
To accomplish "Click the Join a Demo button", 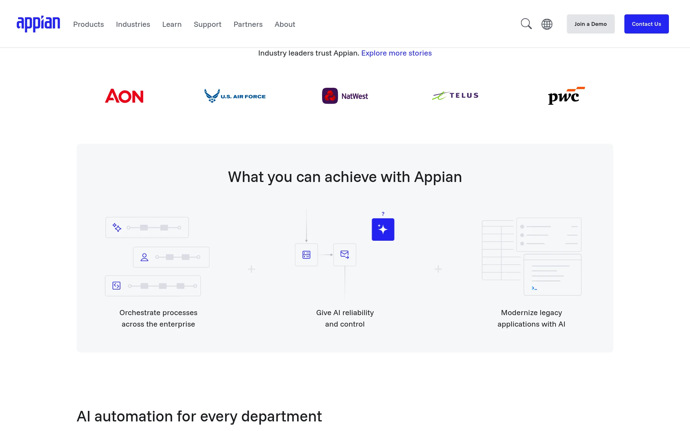I will pyautogui.click(x=591, y=24).
